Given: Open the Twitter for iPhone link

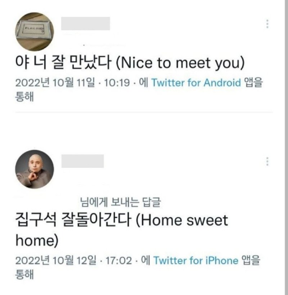Looking at the screenshot, I should click(x=196, y=260).
